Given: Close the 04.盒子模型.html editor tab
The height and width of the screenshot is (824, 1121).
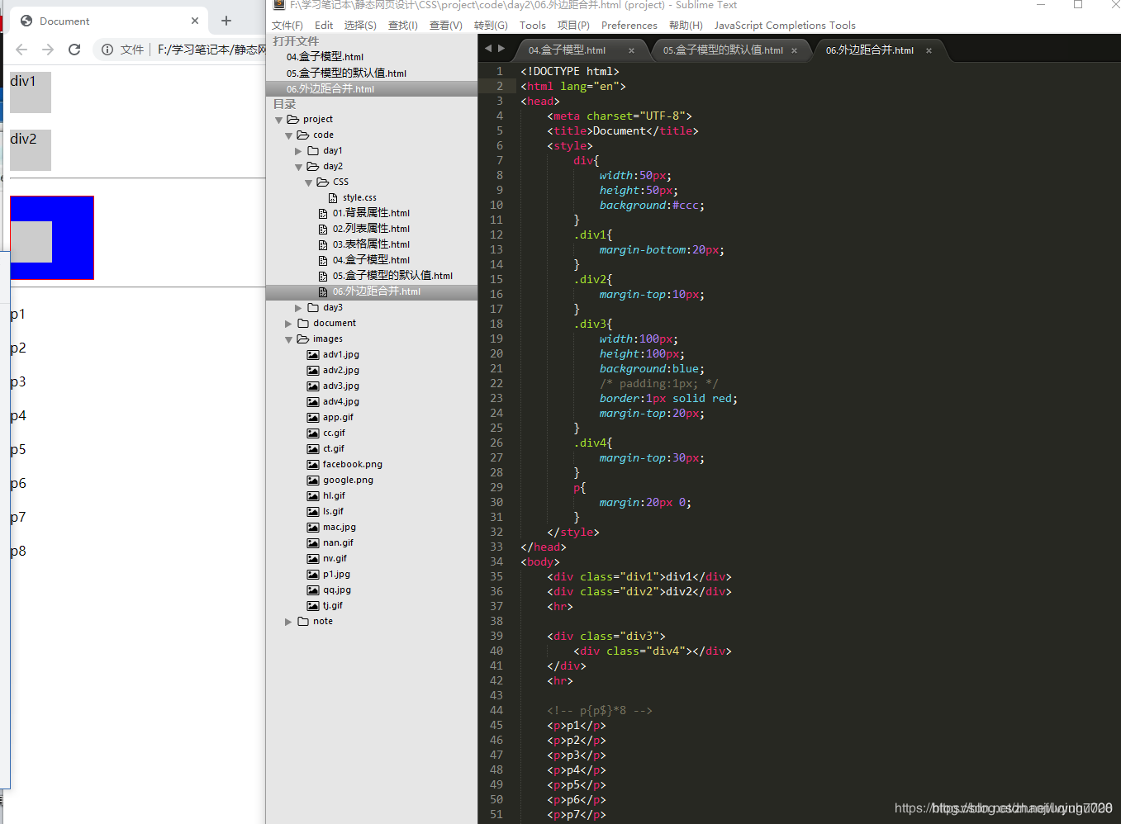Looking at the screenshot, I should (632, 50).
